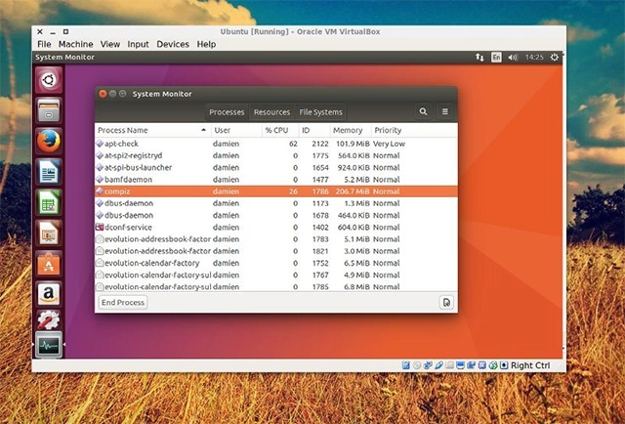The height and width of the screenshot is (424, 625).
Task: Select the at-spi2-registryd process row
Action: click(276, 155)
